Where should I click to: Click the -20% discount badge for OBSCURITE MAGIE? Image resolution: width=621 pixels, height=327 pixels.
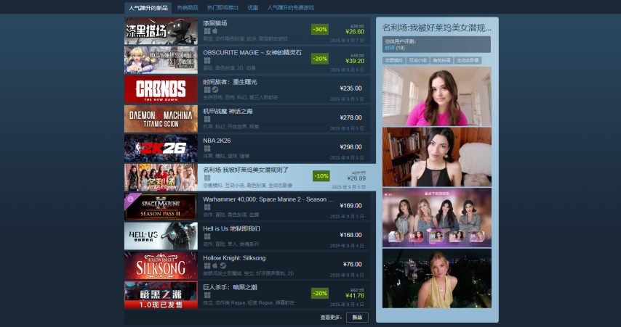coord(320,59)
